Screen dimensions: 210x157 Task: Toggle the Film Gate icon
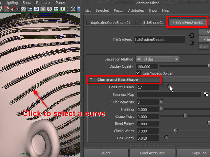click(x=30, y=9)
